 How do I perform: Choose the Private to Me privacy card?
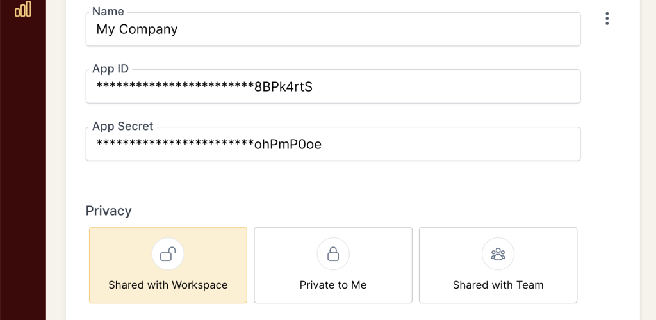(333, 265)
